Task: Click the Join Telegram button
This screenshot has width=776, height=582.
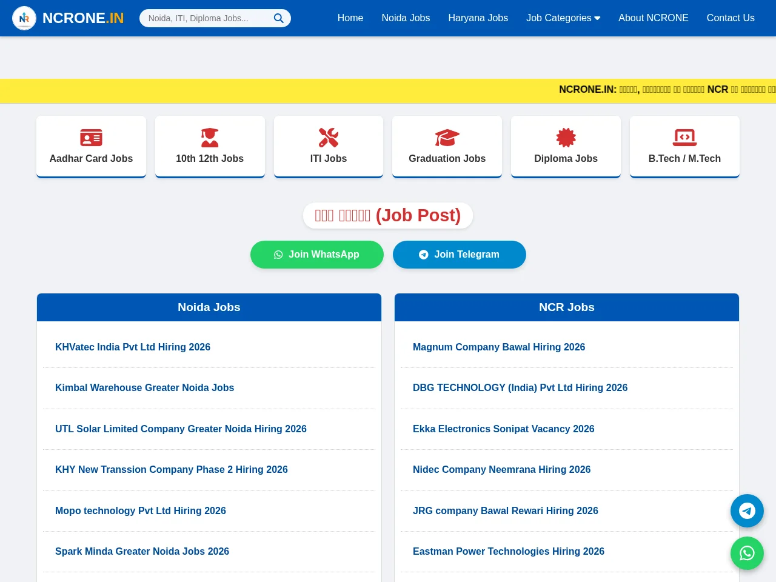Action: [x=460, y=255]
